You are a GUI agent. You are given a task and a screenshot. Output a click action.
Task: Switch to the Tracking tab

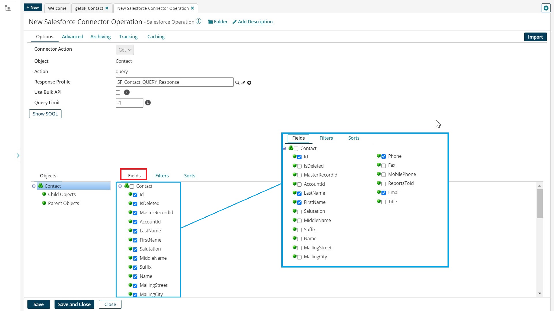(x=128, y=37)
